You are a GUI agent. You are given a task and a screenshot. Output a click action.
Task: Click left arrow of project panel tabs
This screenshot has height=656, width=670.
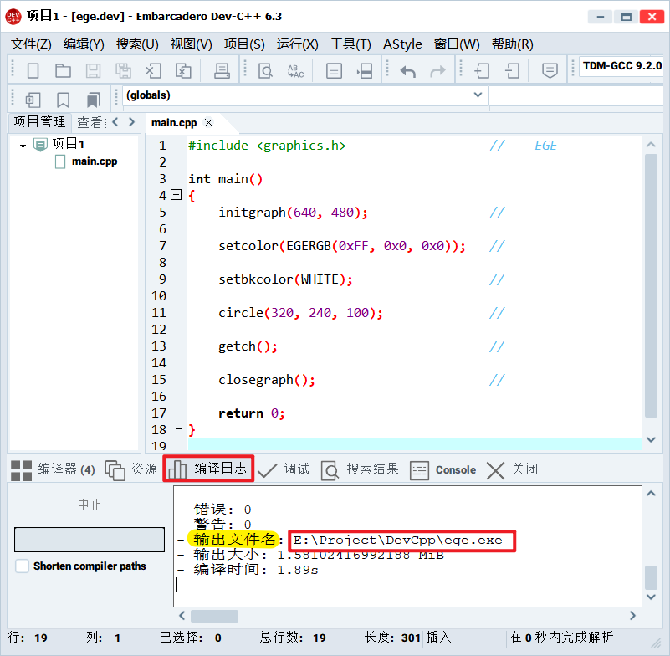click(115, 122)
